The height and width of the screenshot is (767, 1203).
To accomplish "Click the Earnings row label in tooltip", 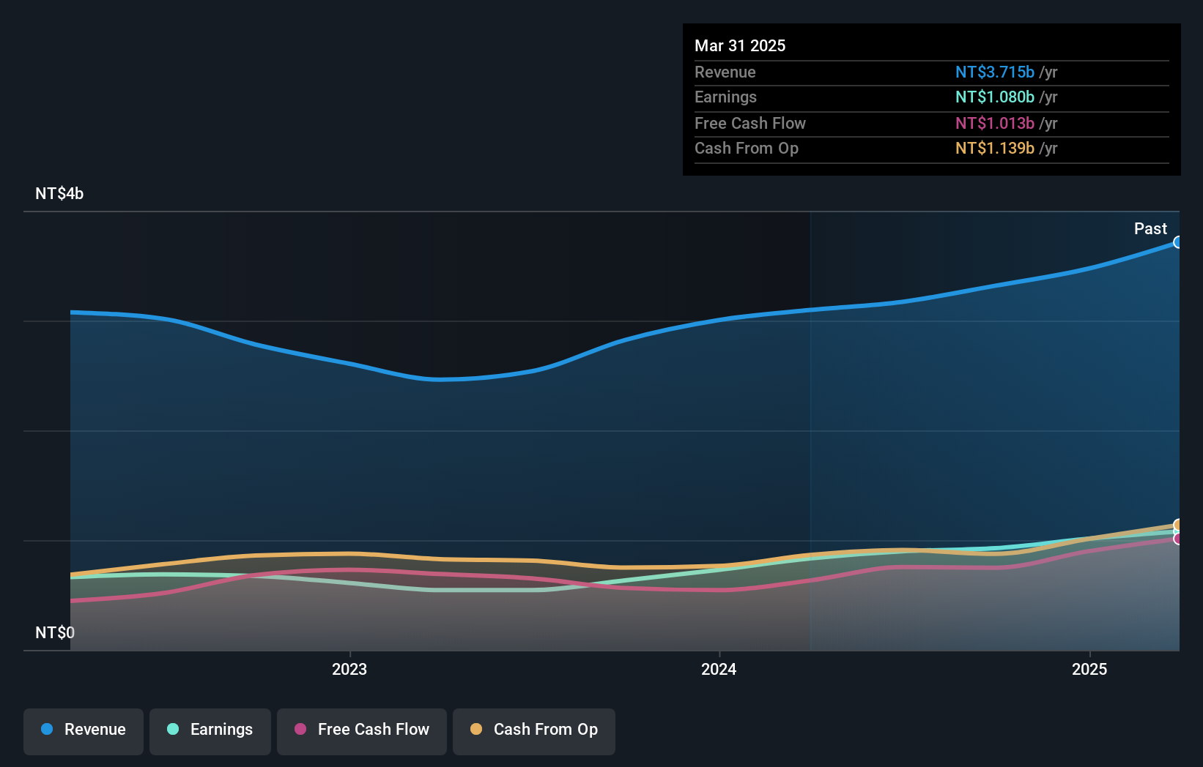I will coord(725,97).
